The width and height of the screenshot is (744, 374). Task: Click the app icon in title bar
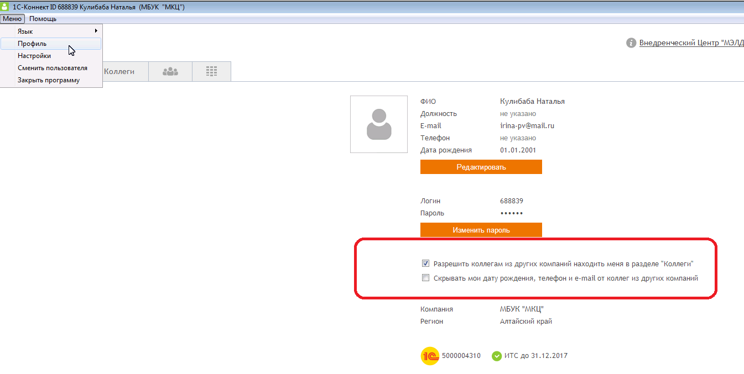pyautogui.click(x=5, y=6)
